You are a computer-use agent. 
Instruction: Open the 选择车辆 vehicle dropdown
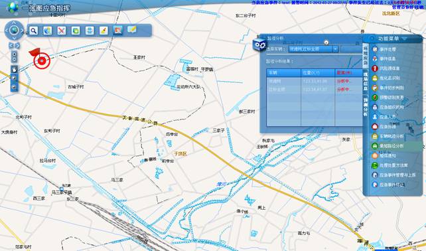click(313, 49)
